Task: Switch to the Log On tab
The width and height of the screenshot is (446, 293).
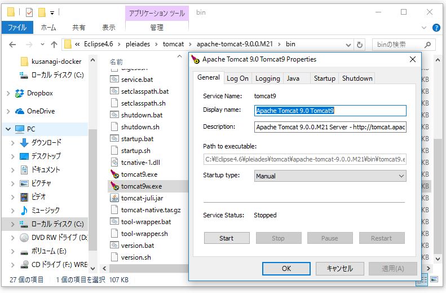Action: click(237, 78)
